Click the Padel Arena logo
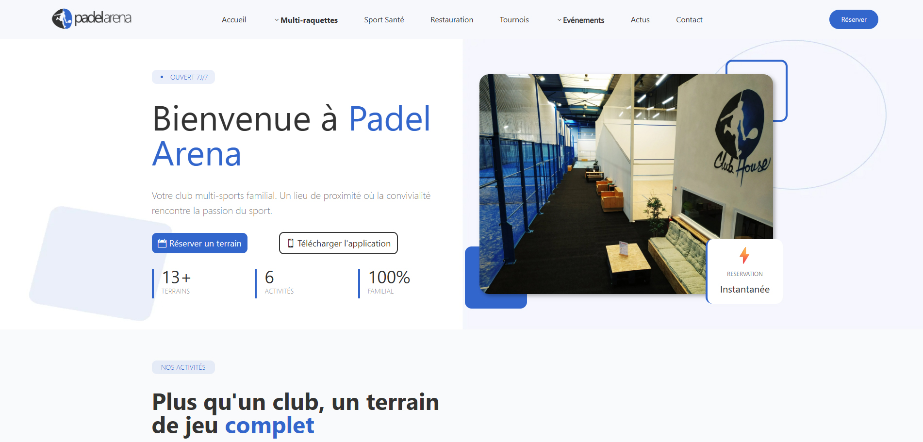Viewport: 923px width, 442px height. (x=92, y=19)
